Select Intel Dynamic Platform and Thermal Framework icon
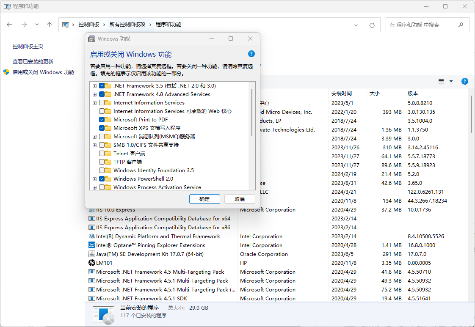 (92, 236)
